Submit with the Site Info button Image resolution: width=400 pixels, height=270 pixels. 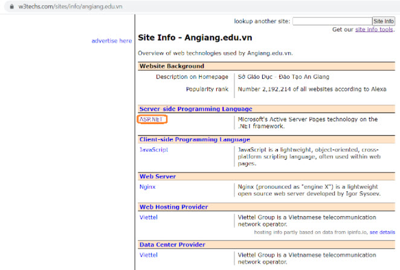[x=384, y=21]
